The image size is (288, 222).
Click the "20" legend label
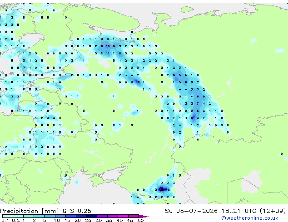pos(78,220)
